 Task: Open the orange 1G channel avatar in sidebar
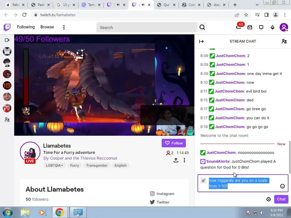tap(7, 85)
